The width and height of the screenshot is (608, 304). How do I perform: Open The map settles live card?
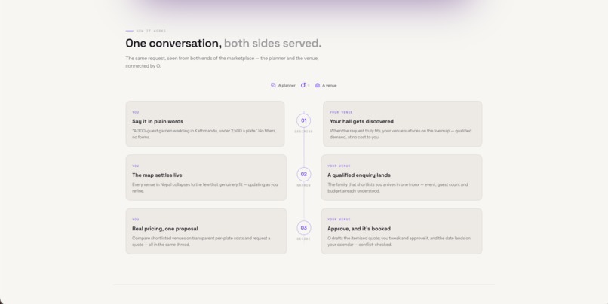pos(206,178)
